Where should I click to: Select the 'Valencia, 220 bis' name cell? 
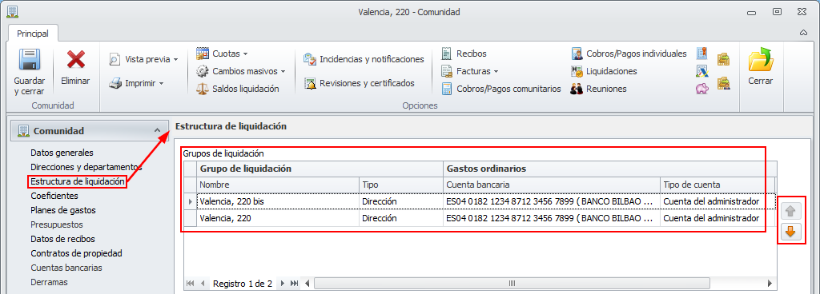coord(278,201)
